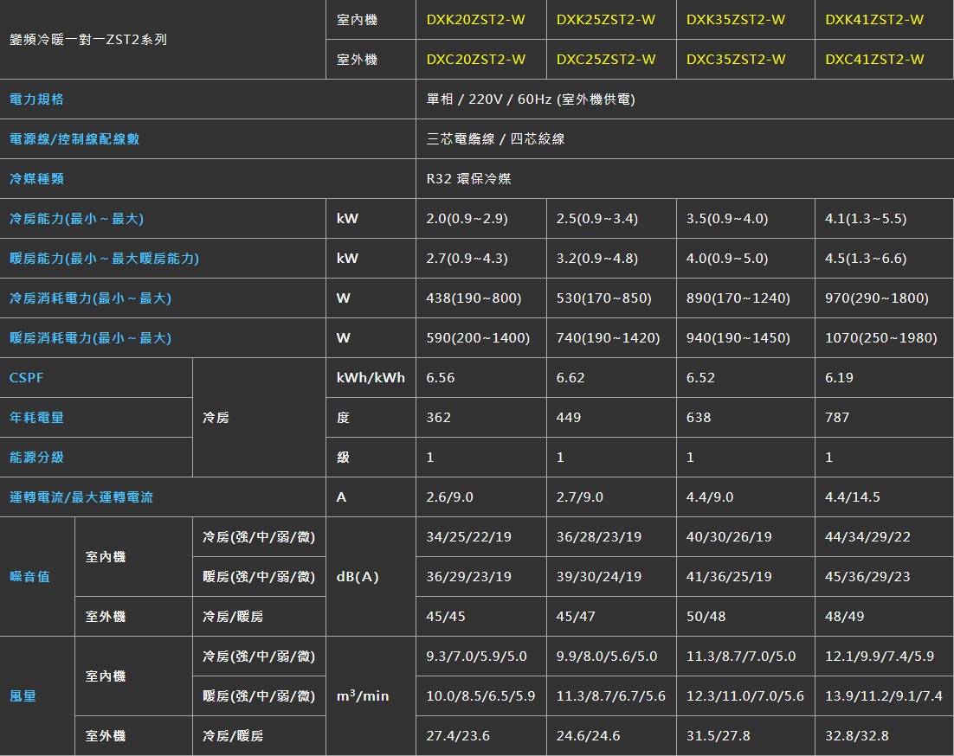Click the DXK25ZST2-W indoor unit model
Image resolution: width=954 pixels, height=756 pixels.
point(605,20)
